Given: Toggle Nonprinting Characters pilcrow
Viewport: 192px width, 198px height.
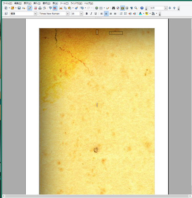Looking at the screenshot, I should pos(131,8).
